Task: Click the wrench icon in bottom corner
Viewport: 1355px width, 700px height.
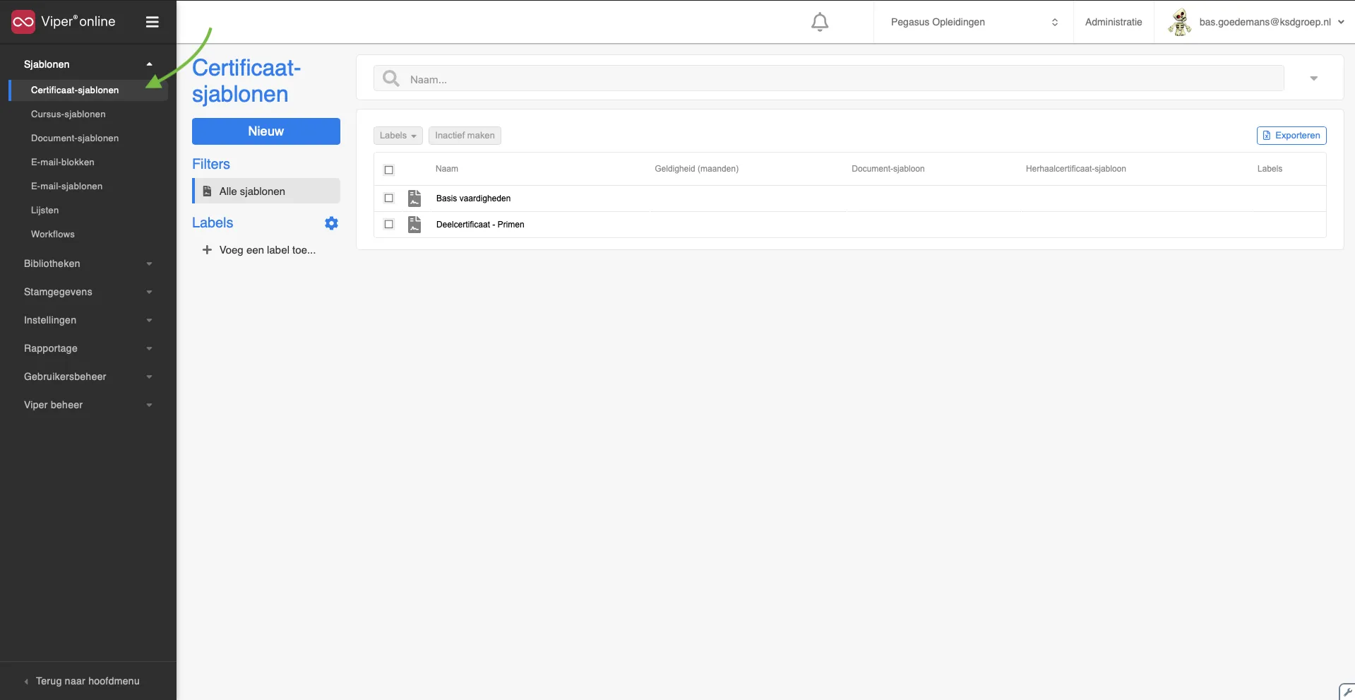Action: pos(1347,692)
